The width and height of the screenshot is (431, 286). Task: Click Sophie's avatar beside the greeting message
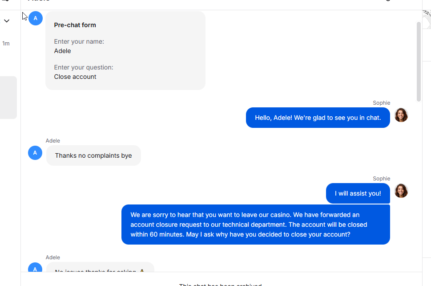[401, 115]
